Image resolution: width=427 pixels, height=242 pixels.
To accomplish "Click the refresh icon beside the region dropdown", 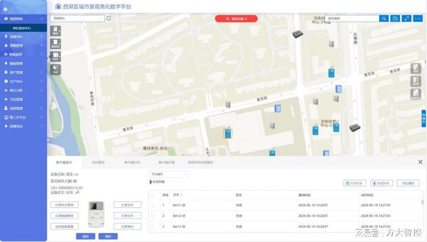I will (109, 18).
